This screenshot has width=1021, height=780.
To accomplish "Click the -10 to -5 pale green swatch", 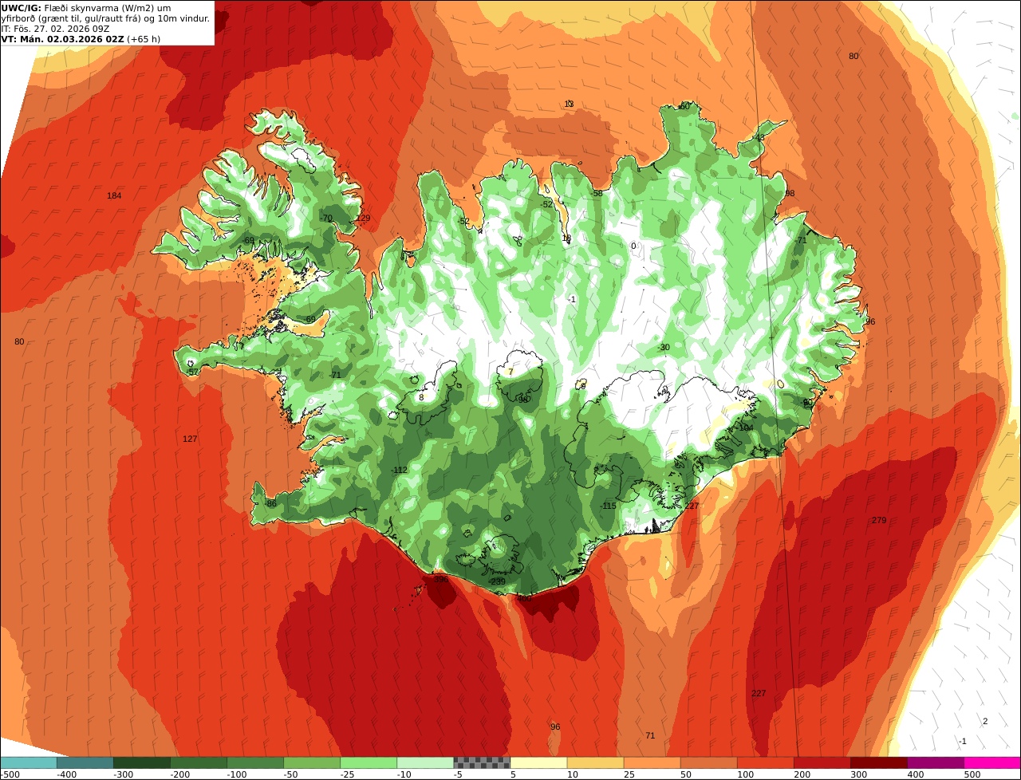I will (425, 762).
